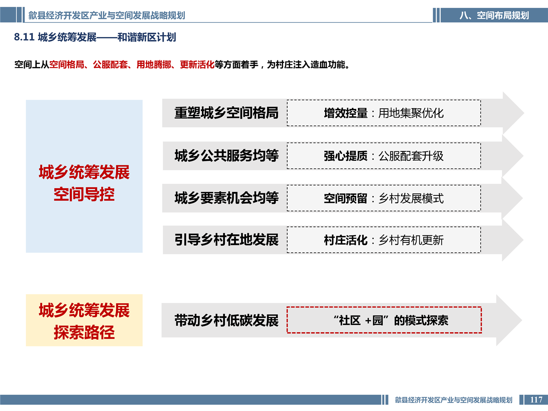Select the dashed box 增效控量：用地集聚优化
Screen dimensions: 548x411
pos(384,113)
